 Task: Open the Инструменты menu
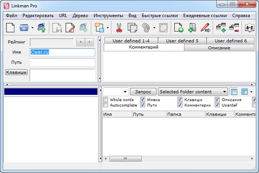pyautogui.click(x=108, y=16)
